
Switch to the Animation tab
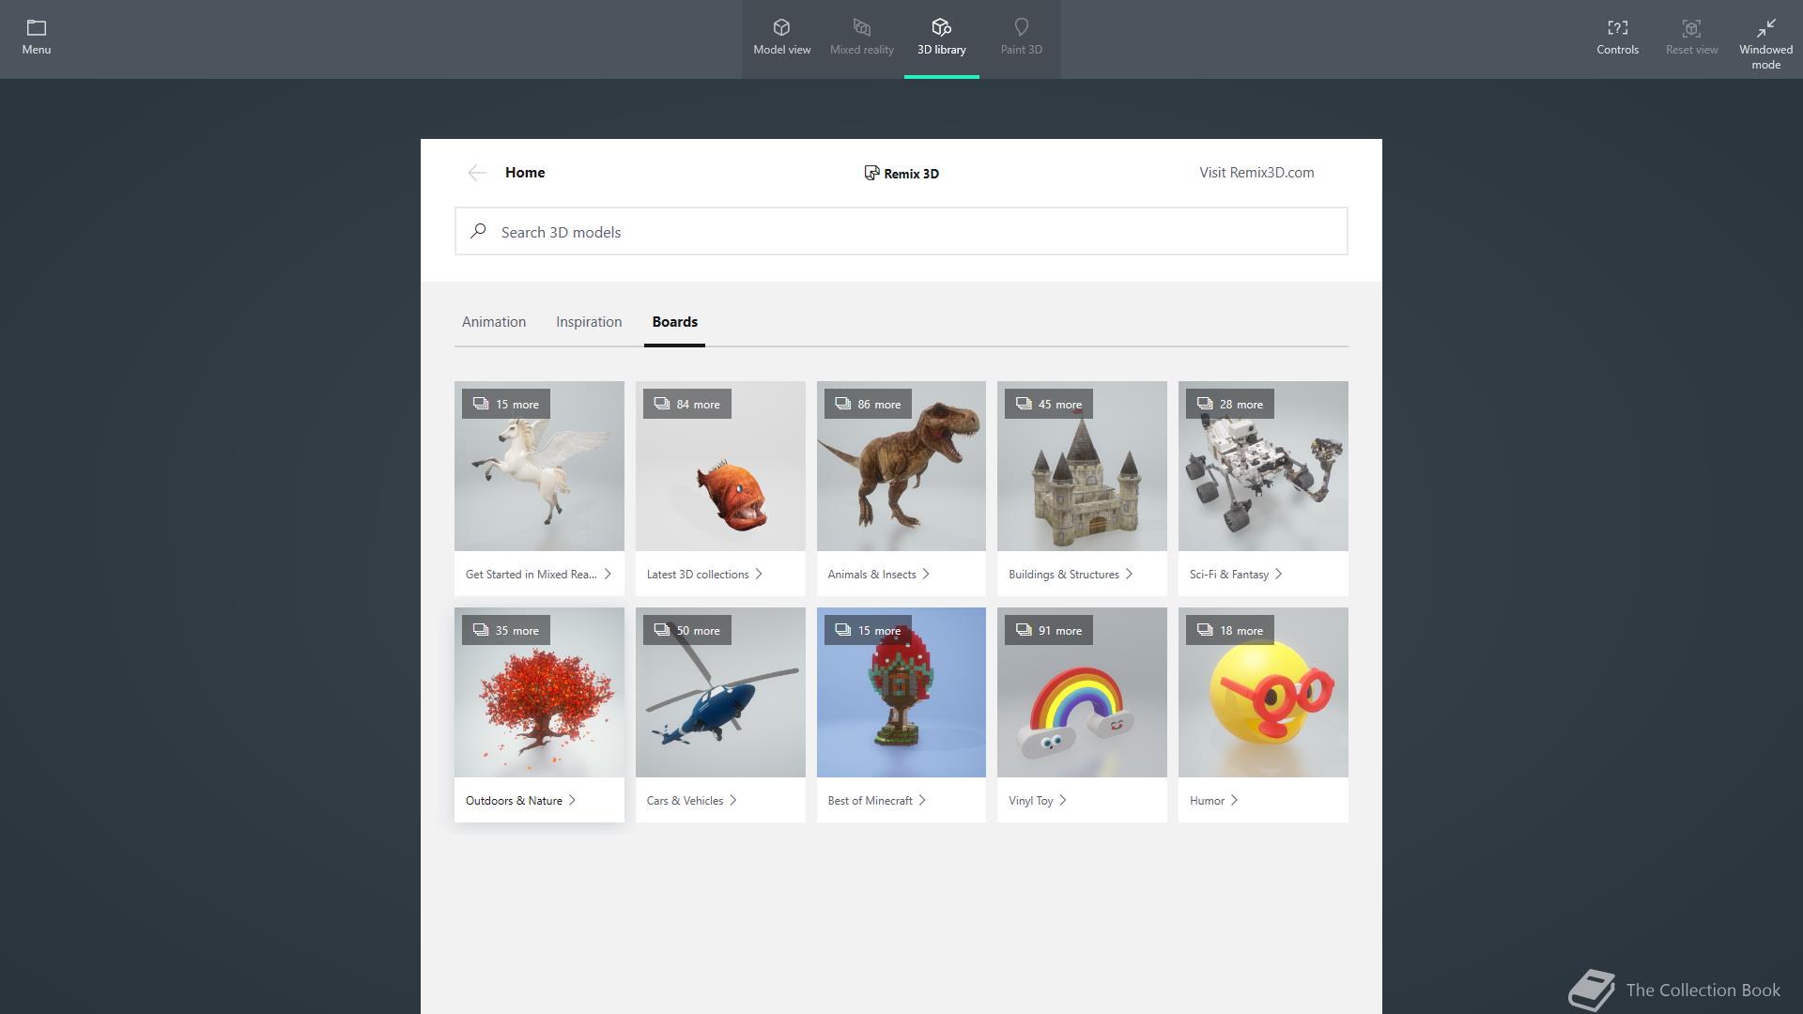click(494, 322)
